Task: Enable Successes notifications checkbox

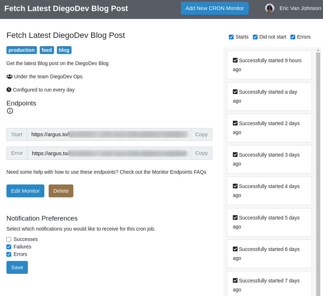Action: tap(9, 240)
